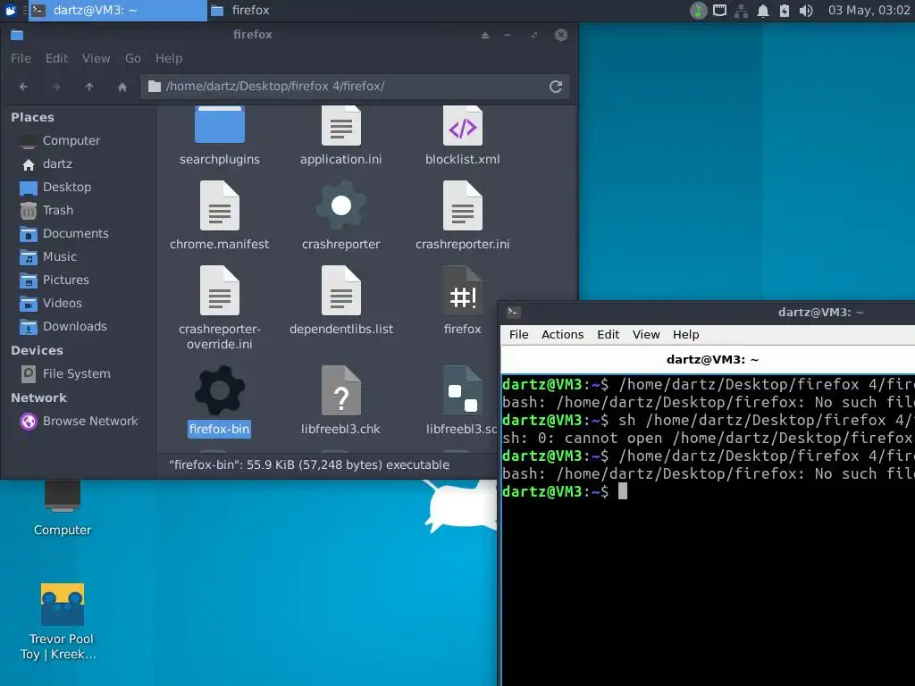
Task: Go to home folder with the house icon
Action: (x=122, y=87)
